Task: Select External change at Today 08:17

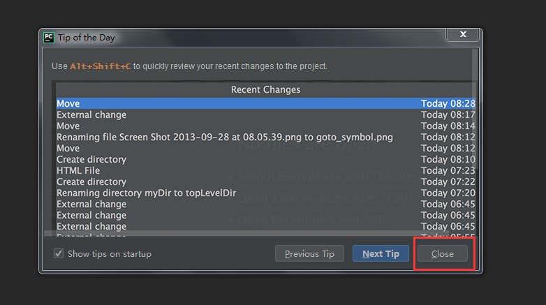Action: click(266, 114)
